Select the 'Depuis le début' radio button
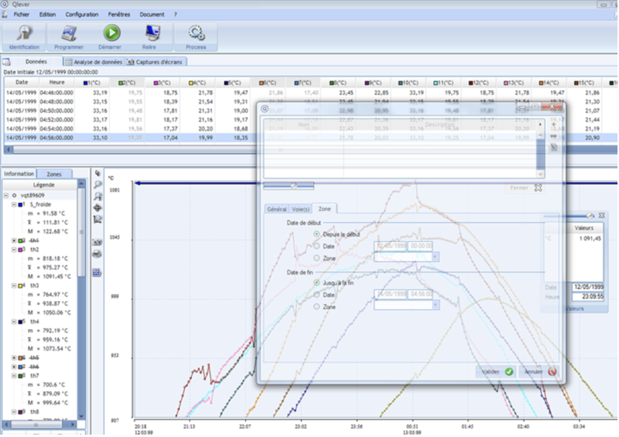Image resolution: width=619 pixels, height=437 pixels. (x=317, y=234)
